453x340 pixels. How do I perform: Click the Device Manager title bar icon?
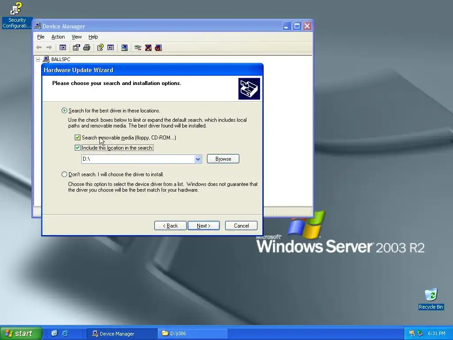pyautogui.click(x=38, y=26)
